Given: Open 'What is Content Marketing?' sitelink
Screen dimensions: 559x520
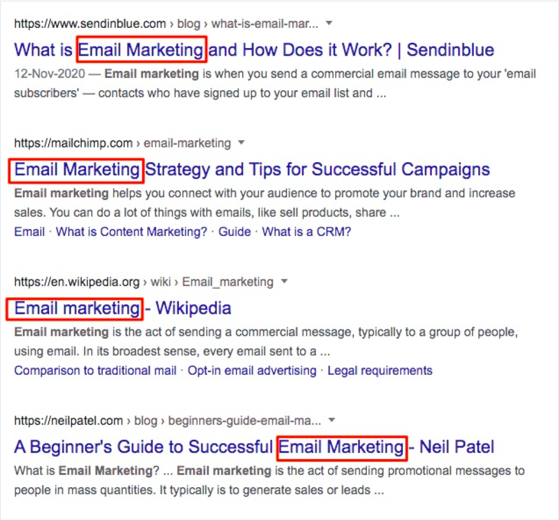Looking at the screenshot, I should tap(132, 232).
